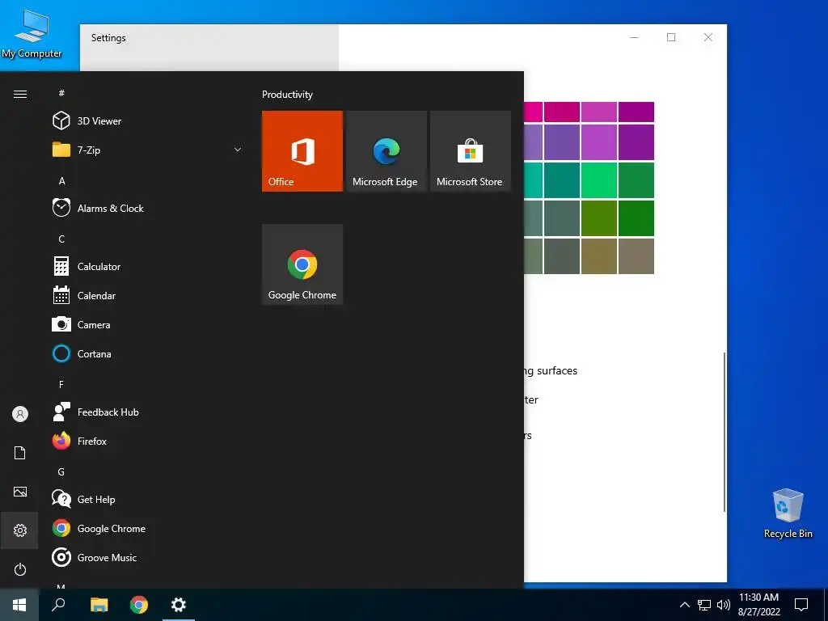The height and width of the screenshot is (621, 828).
Task: Click the Settings window title bar text
Action: (108, 37)
